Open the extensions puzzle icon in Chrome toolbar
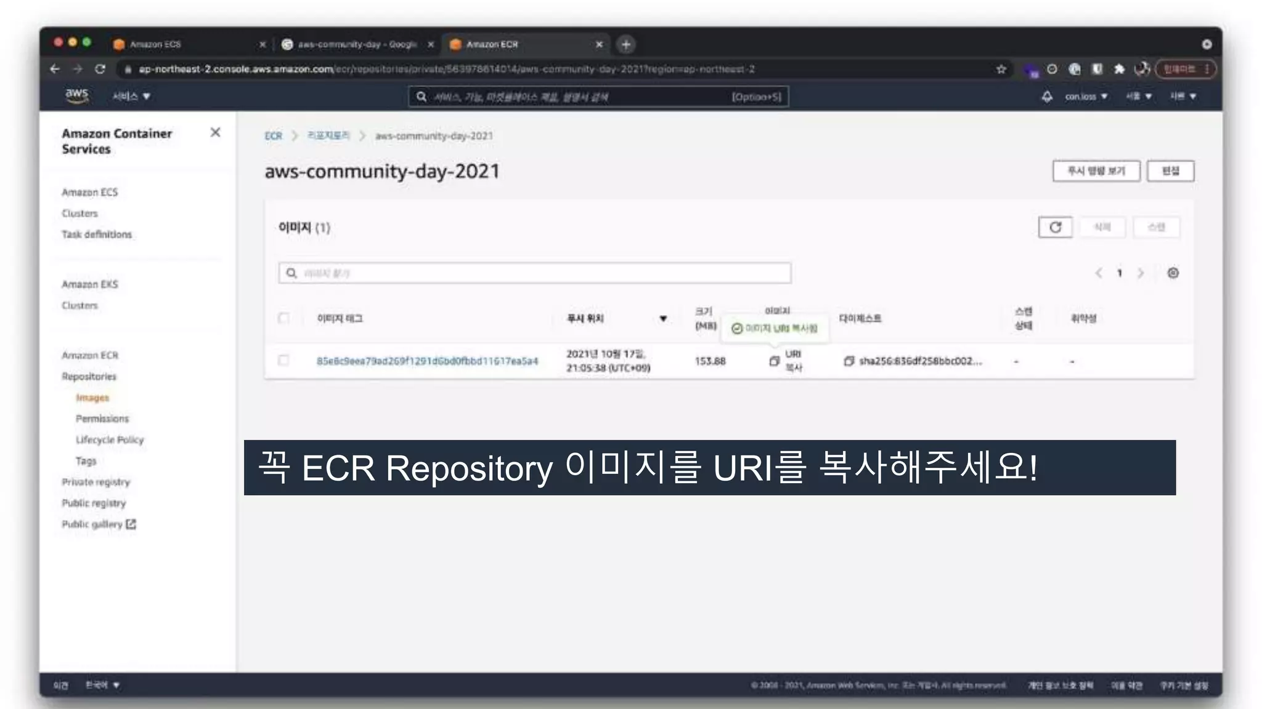The height and width of the screenshot is (709, 1262). point(1119,69)
